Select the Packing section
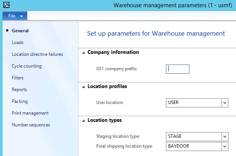The image size is (236, 156). click(x=20, y=101)
